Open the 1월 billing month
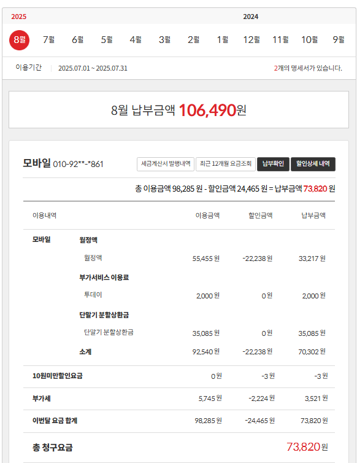Viewport: 357px width, 463px height. (x=222, y=39)
